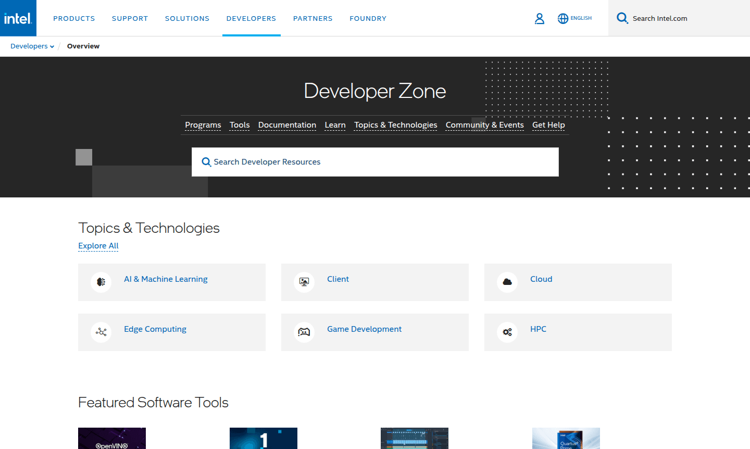
Task: Follow the Explore All link
Action: [98, 246]
